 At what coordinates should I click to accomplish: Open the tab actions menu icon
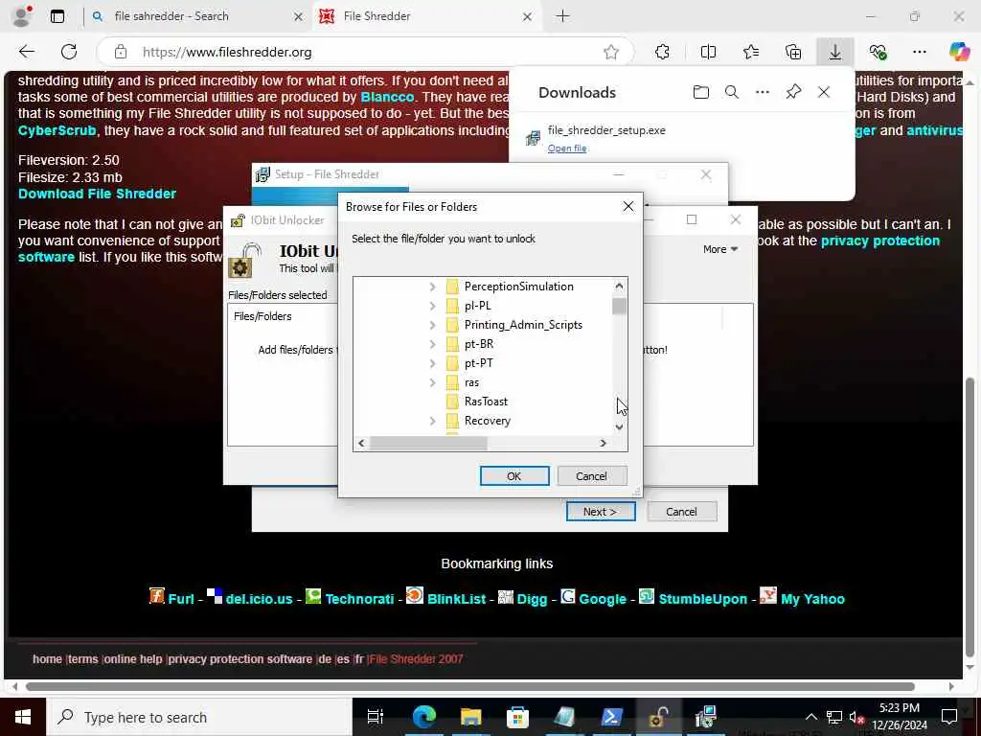[57, 16]
